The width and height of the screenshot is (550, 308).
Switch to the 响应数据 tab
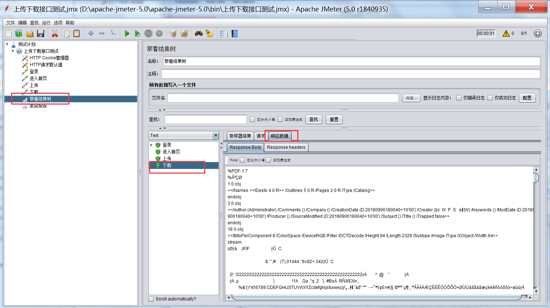(280, 136)
